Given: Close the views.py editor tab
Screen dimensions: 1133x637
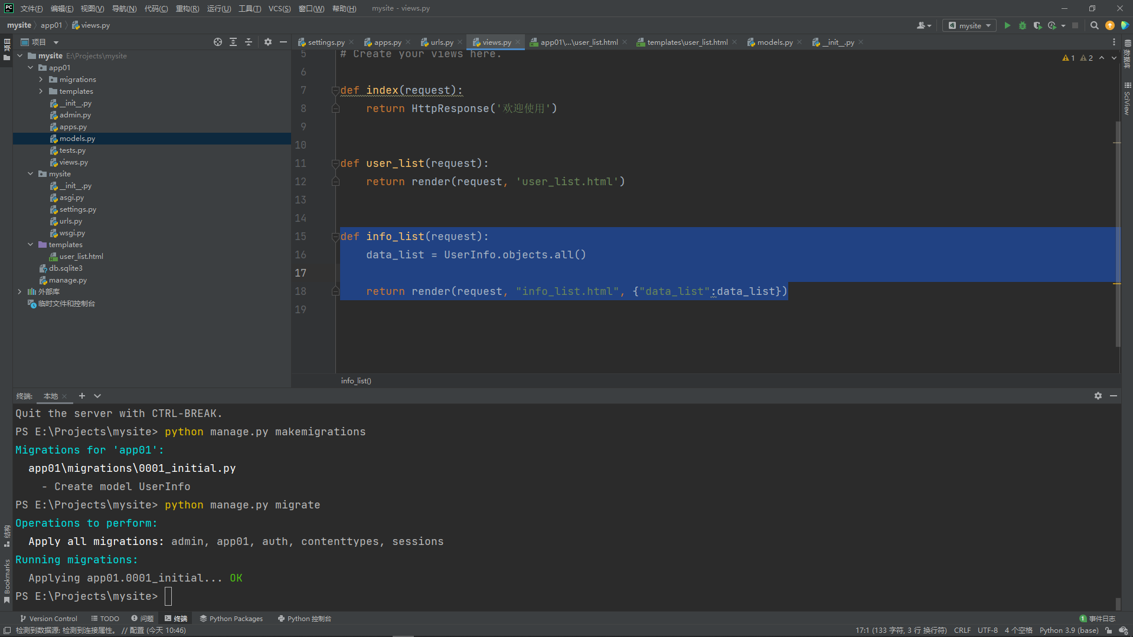Looking at the screenshot, I should point(518,42).
